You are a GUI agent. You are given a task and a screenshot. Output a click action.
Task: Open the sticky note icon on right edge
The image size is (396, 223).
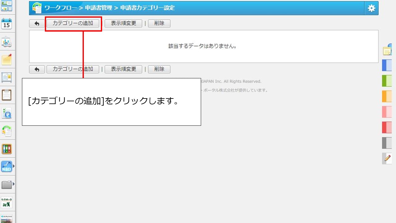[388, 50]
